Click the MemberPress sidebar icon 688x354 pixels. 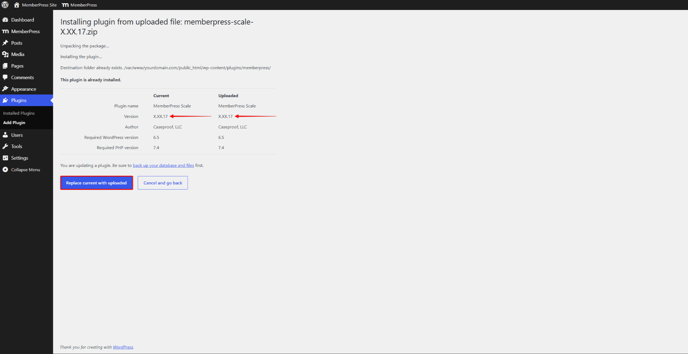[5, 31]
